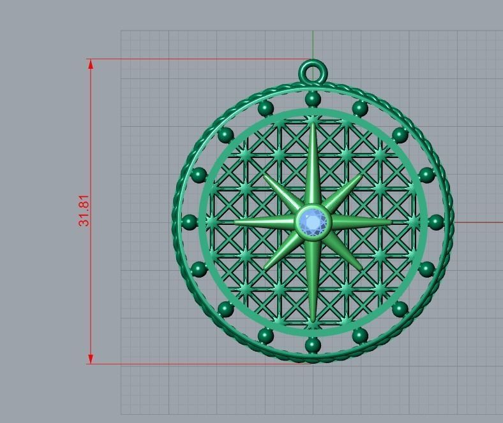
Task: Select the 31.81 dimension text
Action: [84, 210]
